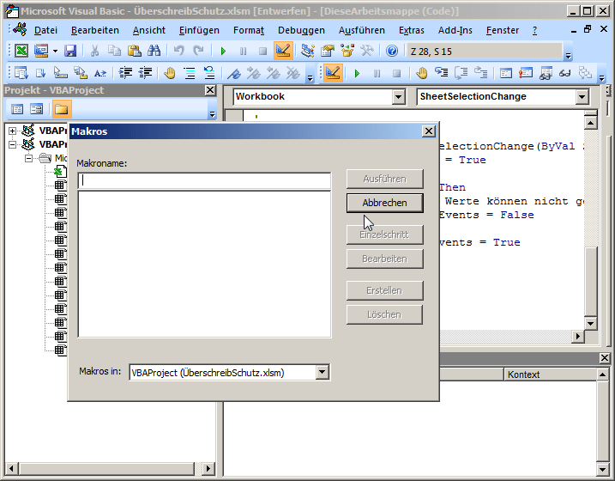The height and width of the screenshot is (481, 615).
Task: Click the Step Into icon
Action: pos(442,73)
